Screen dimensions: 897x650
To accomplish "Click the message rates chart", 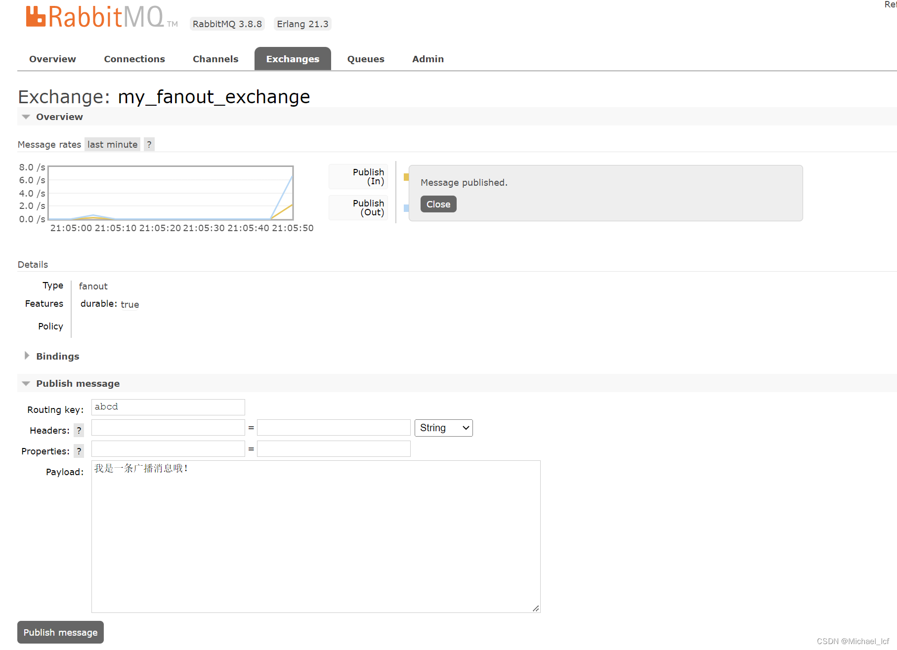I will pyautogui.click(x=171, y=193).
